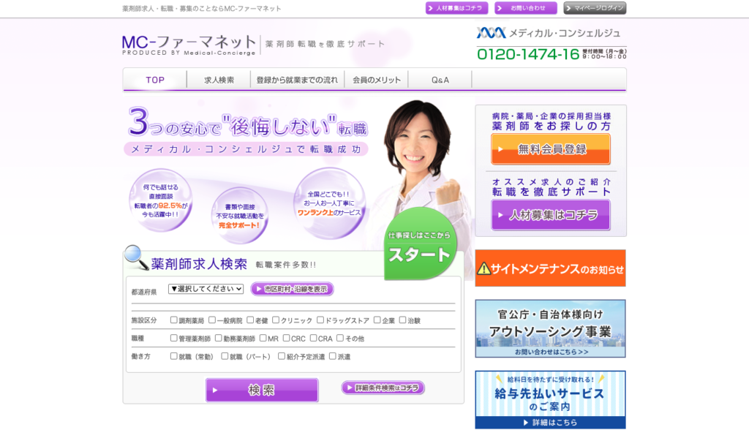Open 詳細条件検索はコチラ advanced search

[x=383, y=388]
